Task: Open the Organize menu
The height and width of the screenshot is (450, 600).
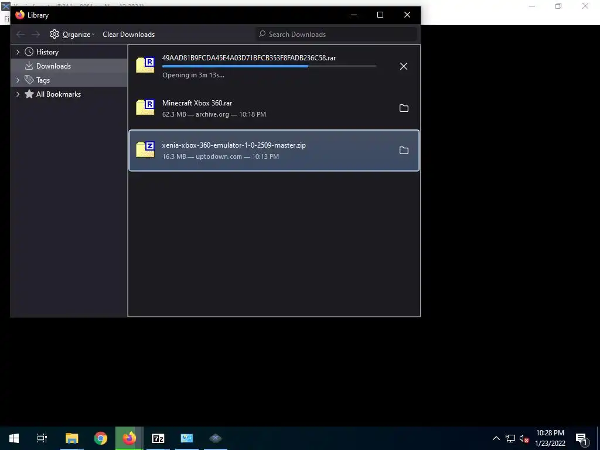Action: (x=72, y=35)
